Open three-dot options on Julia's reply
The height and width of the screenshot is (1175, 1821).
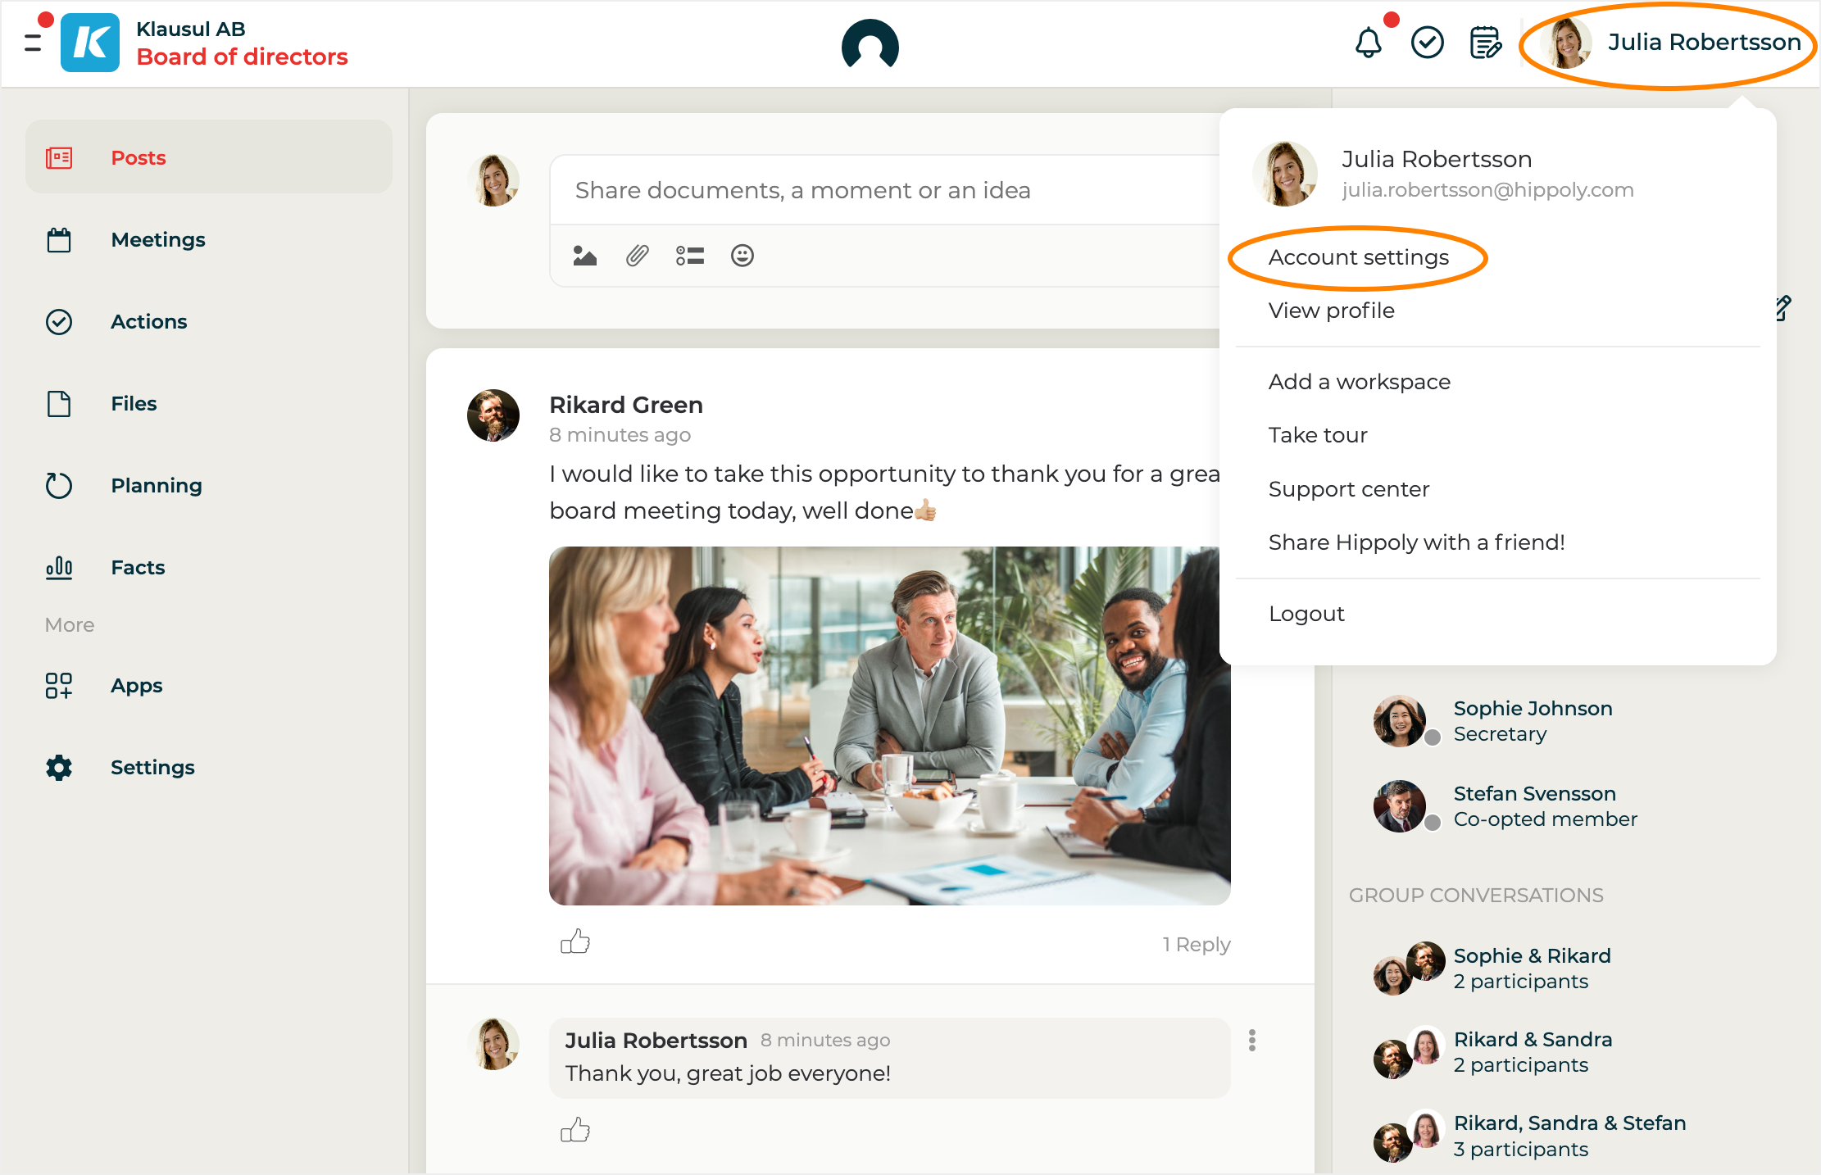click(1251, 1040)
